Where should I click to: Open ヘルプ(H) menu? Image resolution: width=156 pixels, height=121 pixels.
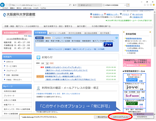[43, 8]
